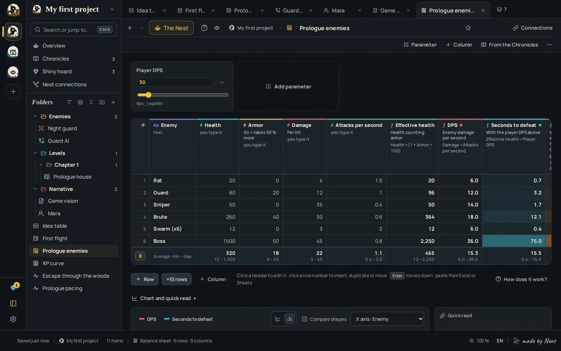
Task: Collapse the Enemies folder
Action: pos(35,117)
